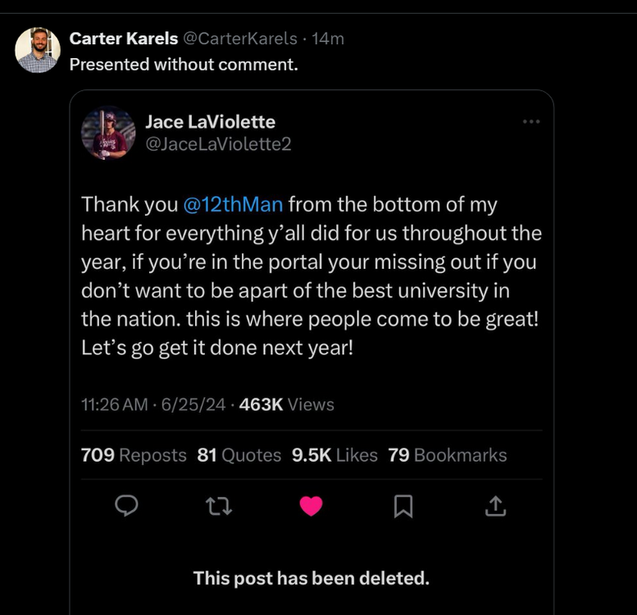Click the 463K Views count
The image size is (637, 615).
tap(286, 404)
